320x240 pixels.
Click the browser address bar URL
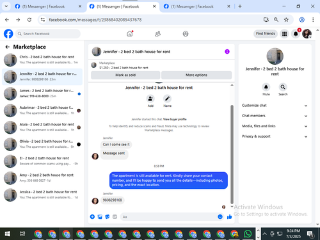pos(95,20)
